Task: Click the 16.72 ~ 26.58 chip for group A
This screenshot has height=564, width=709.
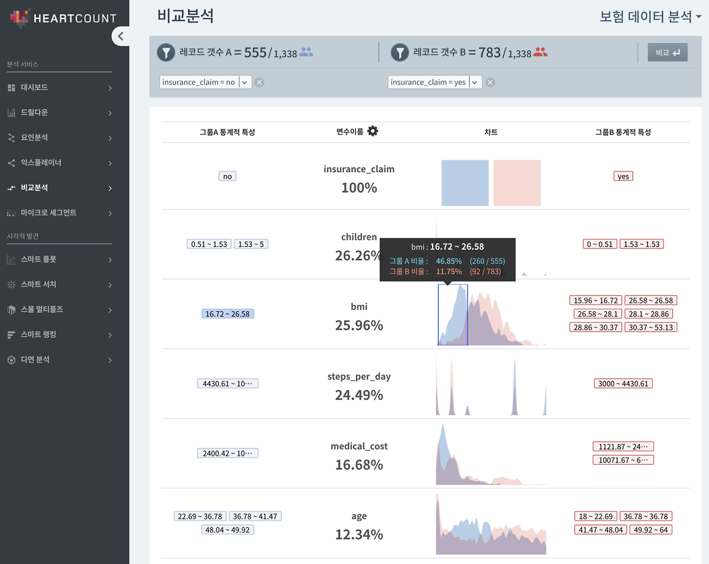Action: pos(227,313)
